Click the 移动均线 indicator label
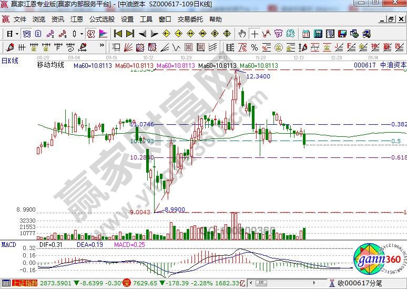The image size is (407, 289). click(50, 65)
